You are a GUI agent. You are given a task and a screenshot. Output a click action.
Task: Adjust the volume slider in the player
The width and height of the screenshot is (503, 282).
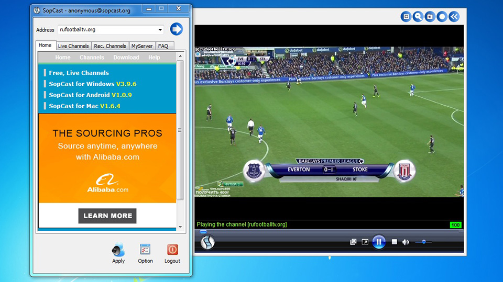click(x=423, y=242)
